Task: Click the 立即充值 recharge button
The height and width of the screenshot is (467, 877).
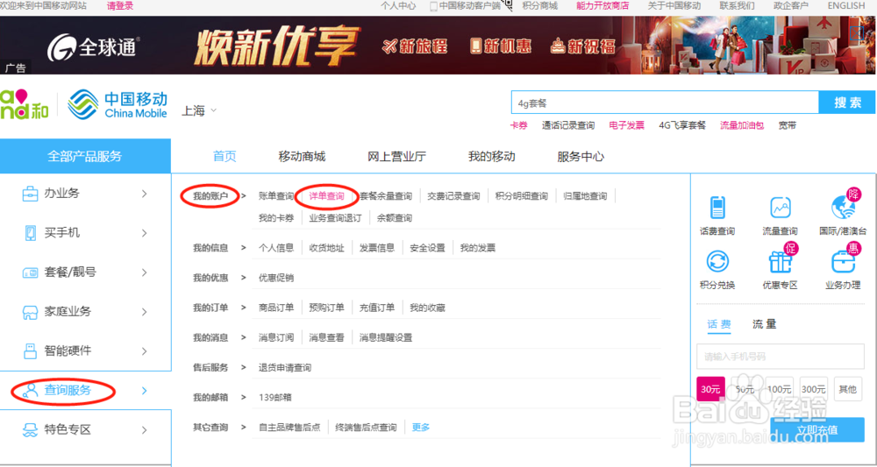Action: point(817,429)
